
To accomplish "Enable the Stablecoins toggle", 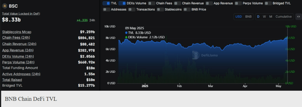I will pos(160,9).
